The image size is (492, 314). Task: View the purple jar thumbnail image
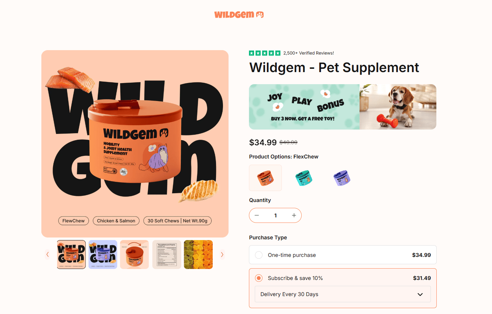[103, 254]
